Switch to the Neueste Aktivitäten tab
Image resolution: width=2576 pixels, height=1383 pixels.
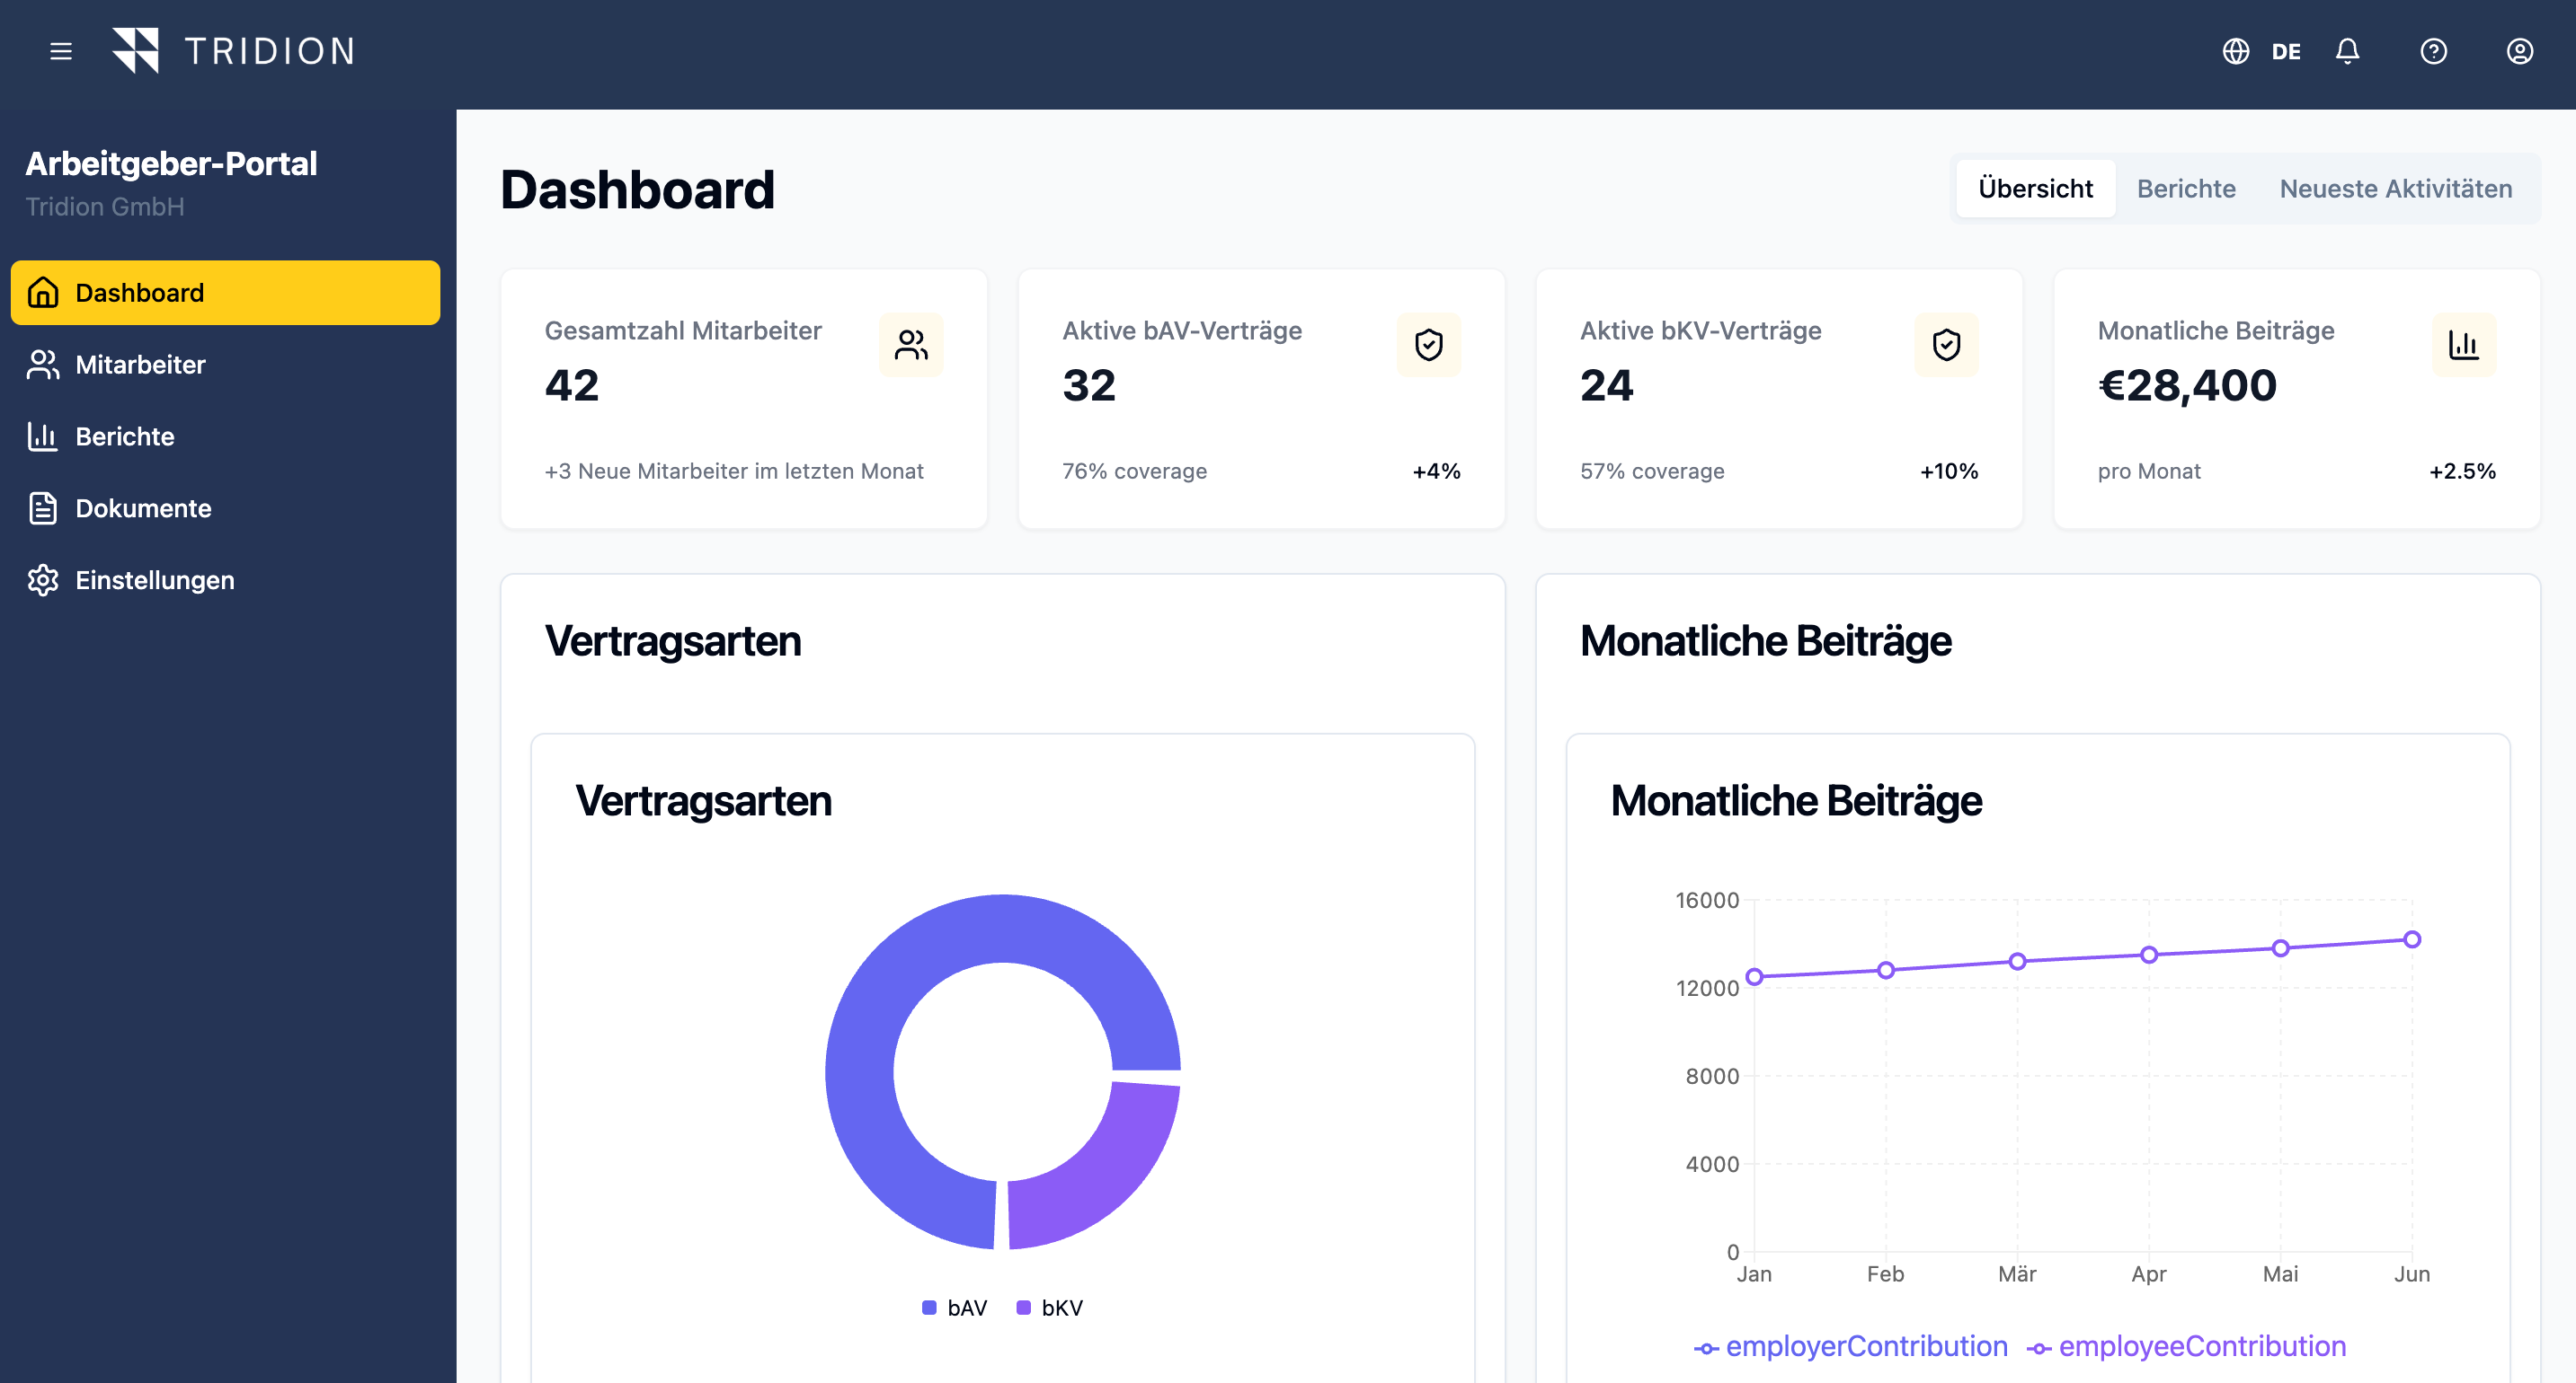pyautogui.click(x=2395, y=189)
